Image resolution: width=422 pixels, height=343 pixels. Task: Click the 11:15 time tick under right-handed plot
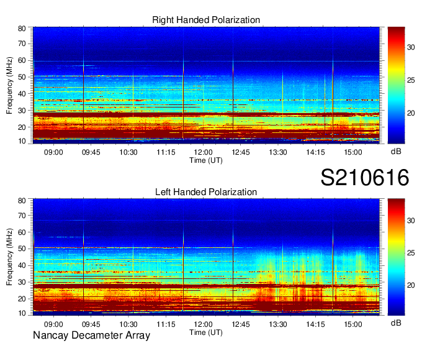(166, 152)
